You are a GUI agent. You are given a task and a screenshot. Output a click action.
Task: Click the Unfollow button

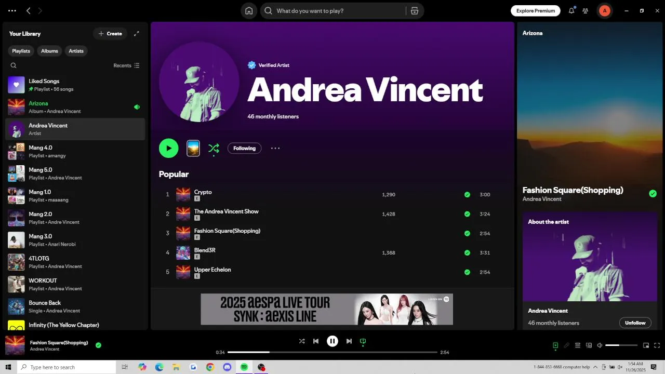(635, 323)
